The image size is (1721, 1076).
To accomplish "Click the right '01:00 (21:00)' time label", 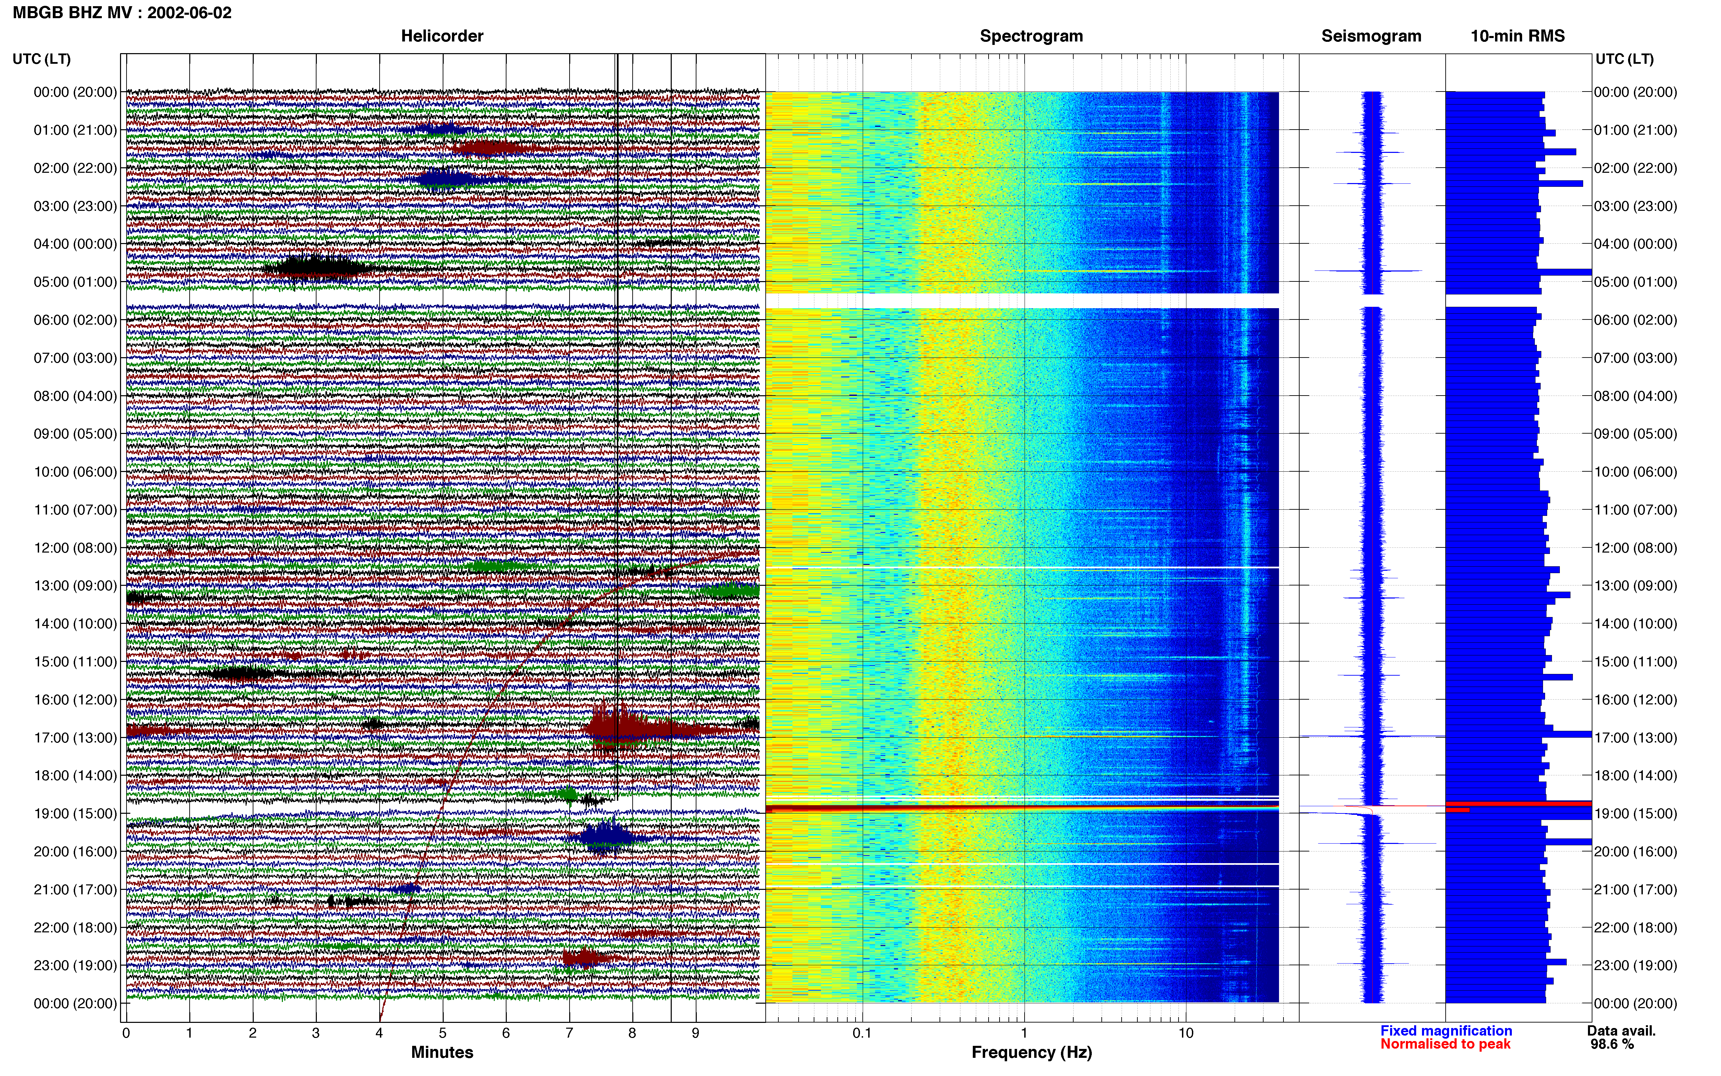I will (1636, 130).
